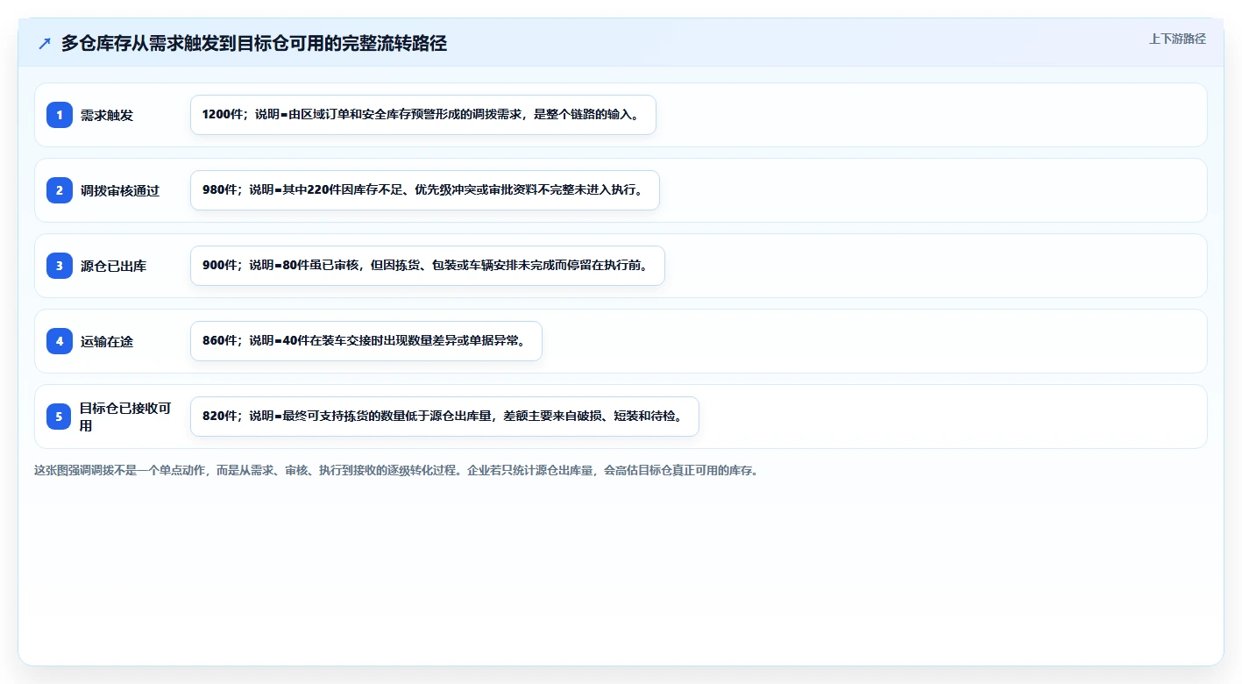
Task: Click the 目标仓已接收可用 step label
Action: (x=125, y=417)
